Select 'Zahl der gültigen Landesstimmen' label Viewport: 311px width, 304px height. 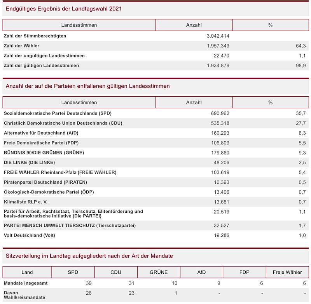point(41,66)
